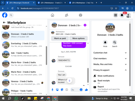The height and width of the screenshot is (101, 135).
Task: Click Mark as paid button
Action: (60, 39)
